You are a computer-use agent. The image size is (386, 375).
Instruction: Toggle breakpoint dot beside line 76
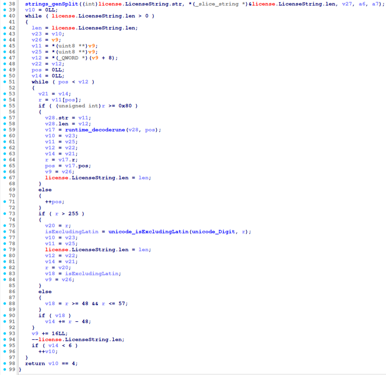pyautogui.click(x=4, y=232)
